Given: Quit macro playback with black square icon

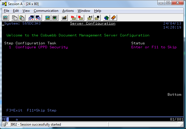Looking at the screenshot, I should click(x=97, y=18).
